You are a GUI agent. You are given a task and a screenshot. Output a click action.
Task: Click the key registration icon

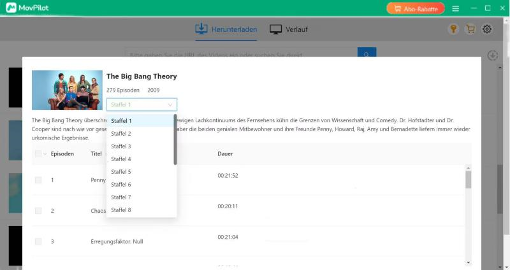pyautogui.click(x=453, y=29)
